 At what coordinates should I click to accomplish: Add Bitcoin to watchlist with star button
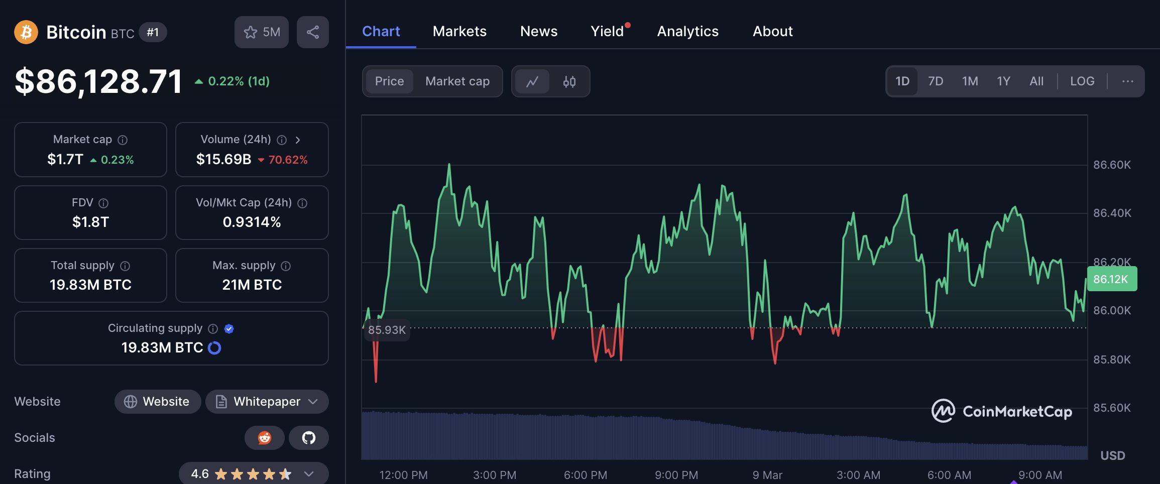(262, 32)
